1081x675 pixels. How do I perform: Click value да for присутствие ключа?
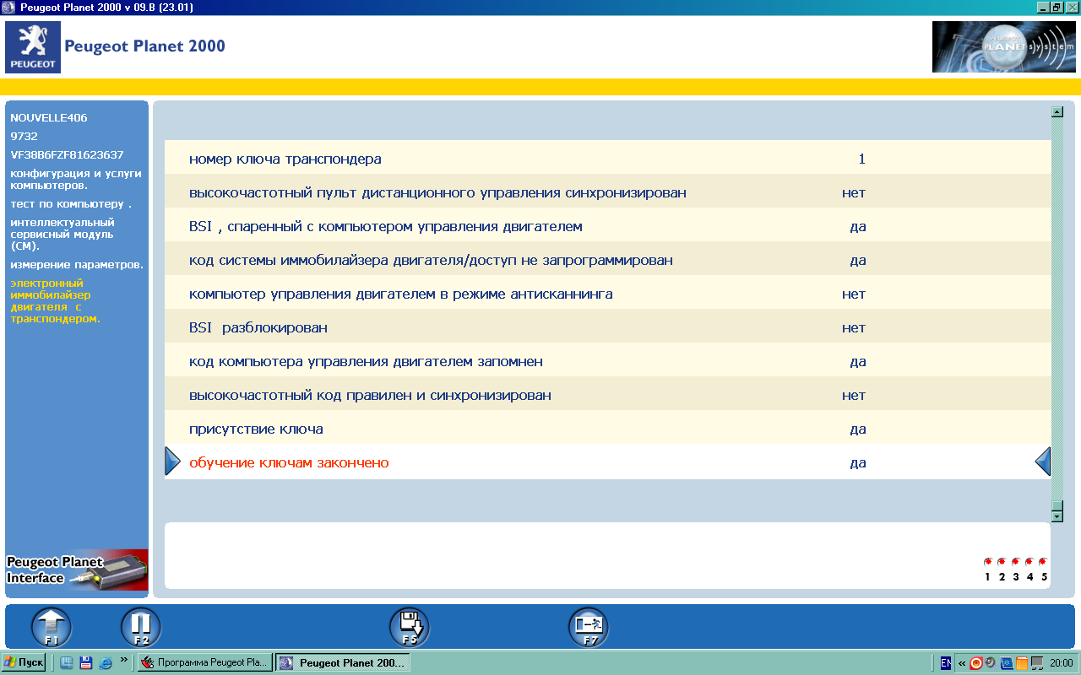coord(858,429)
